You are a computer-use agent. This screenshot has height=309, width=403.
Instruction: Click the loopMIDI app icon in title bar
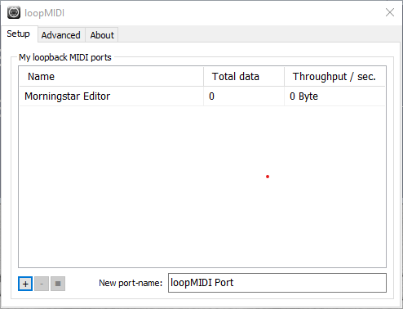pyautogui.click(x=14, y=12)
